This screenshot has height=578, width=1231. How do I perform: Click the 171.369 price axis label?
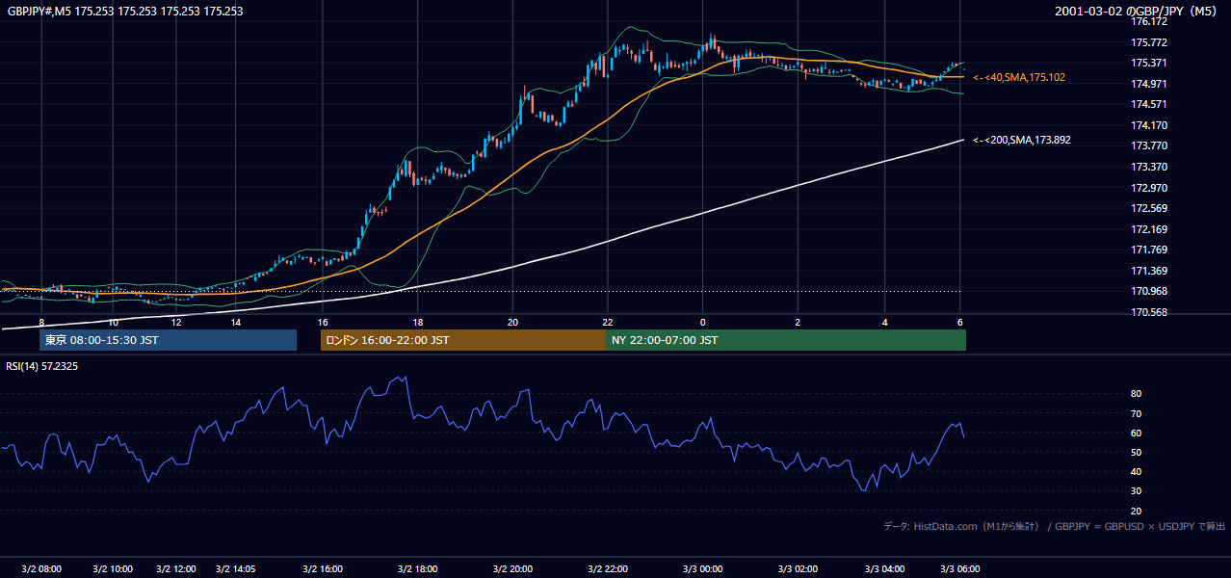click(1148, 271)
